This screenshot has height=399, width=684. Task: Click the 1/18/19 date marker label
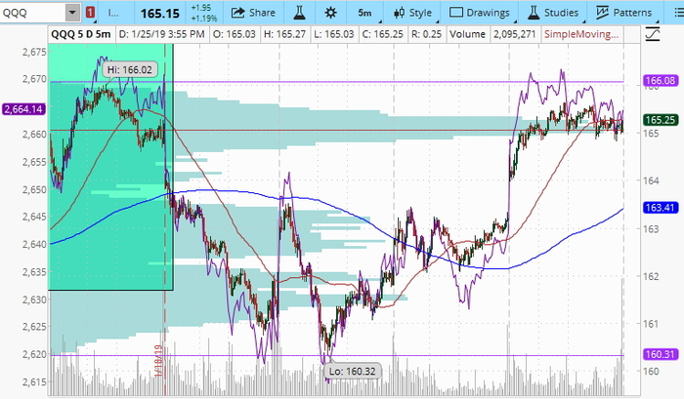point(158,361)
